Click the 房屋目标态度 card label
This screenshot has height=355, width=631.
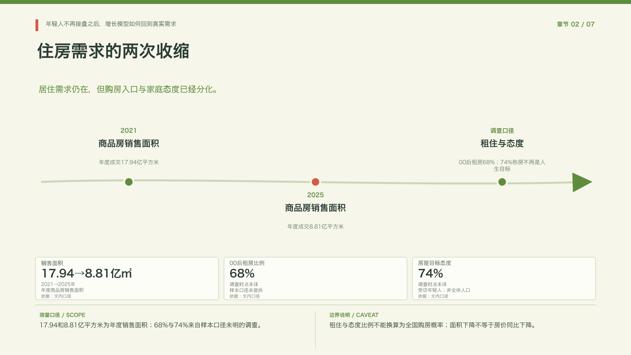coord(435,263)
